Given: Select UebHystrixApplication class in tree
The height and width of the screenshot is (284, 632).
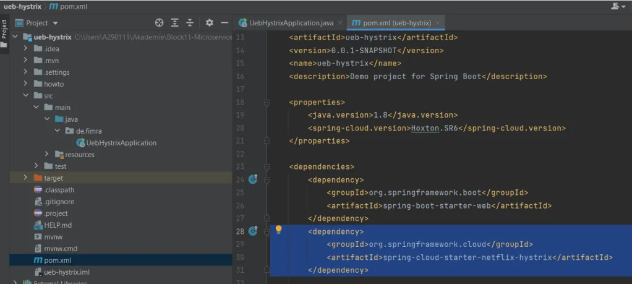Looking at the screenshot, I should 121,143.
